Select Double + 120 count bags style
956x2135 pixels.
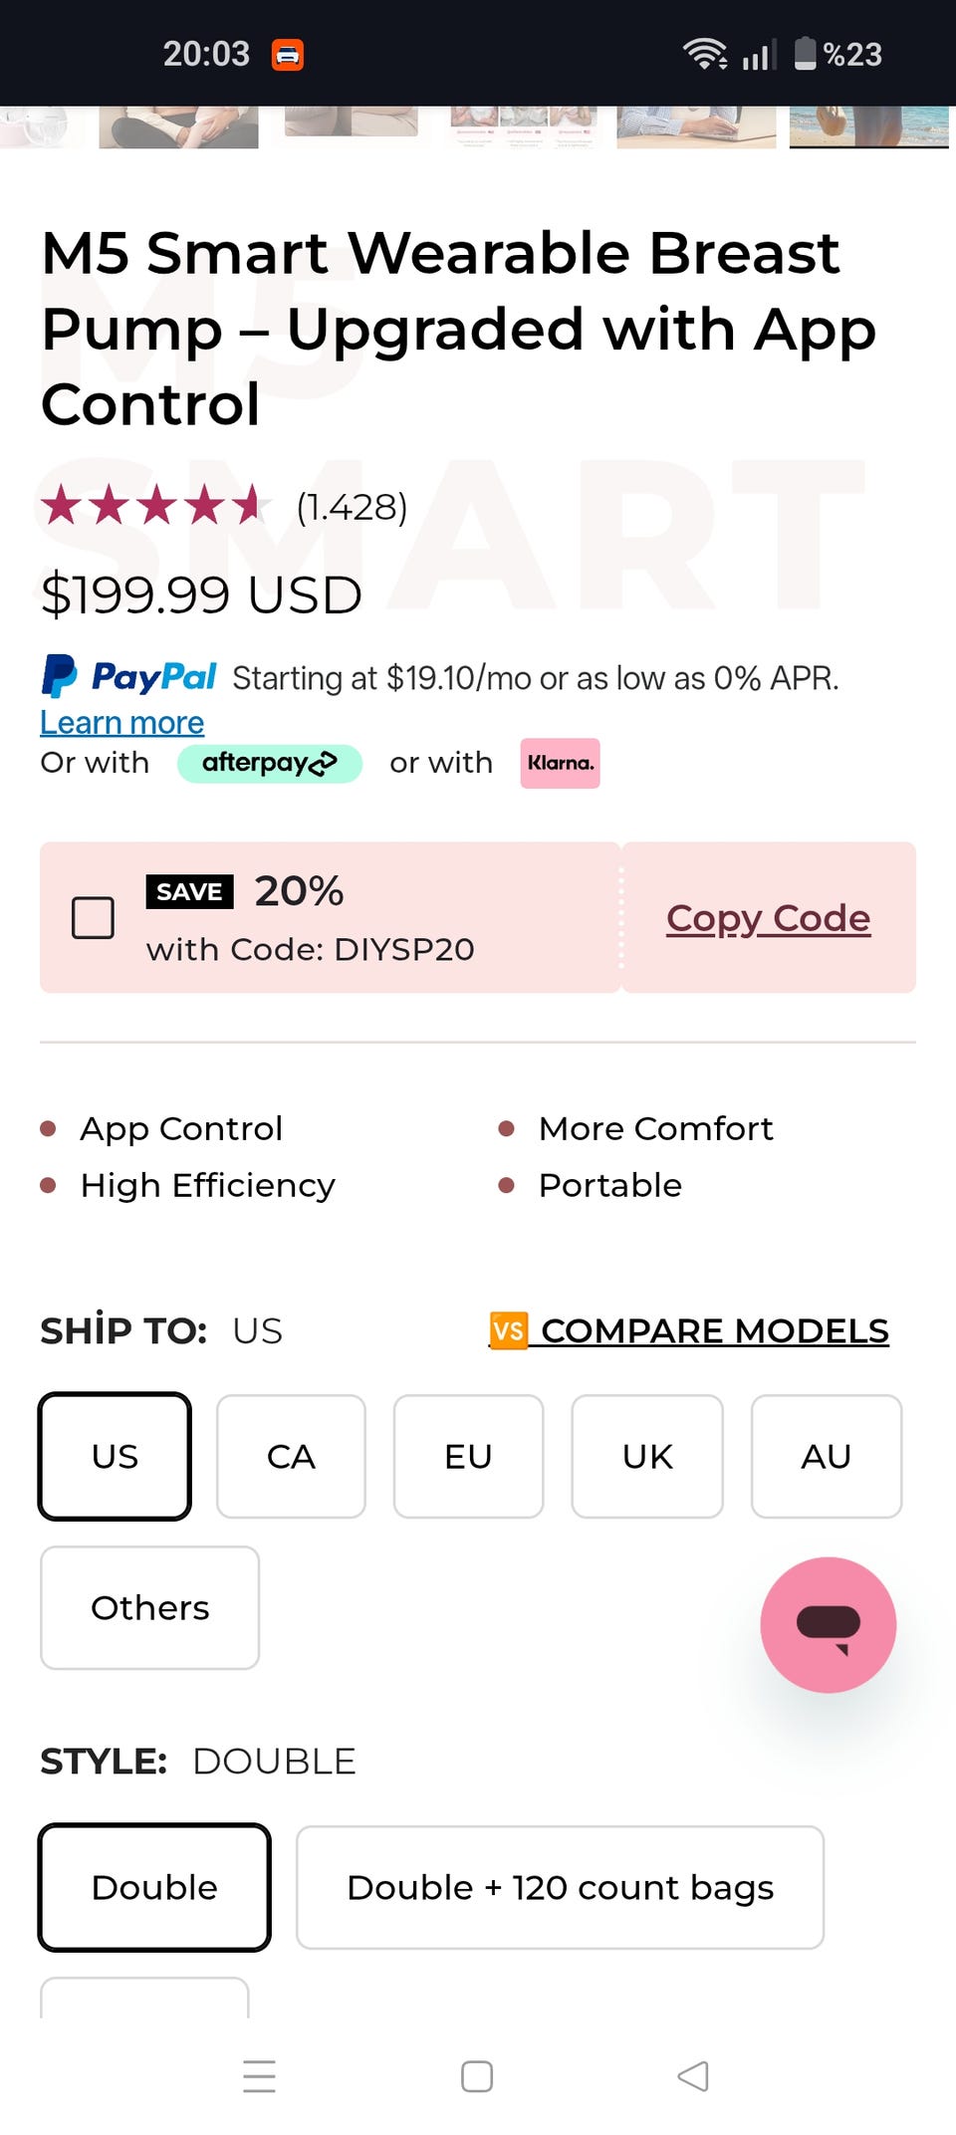[560, 1887]
